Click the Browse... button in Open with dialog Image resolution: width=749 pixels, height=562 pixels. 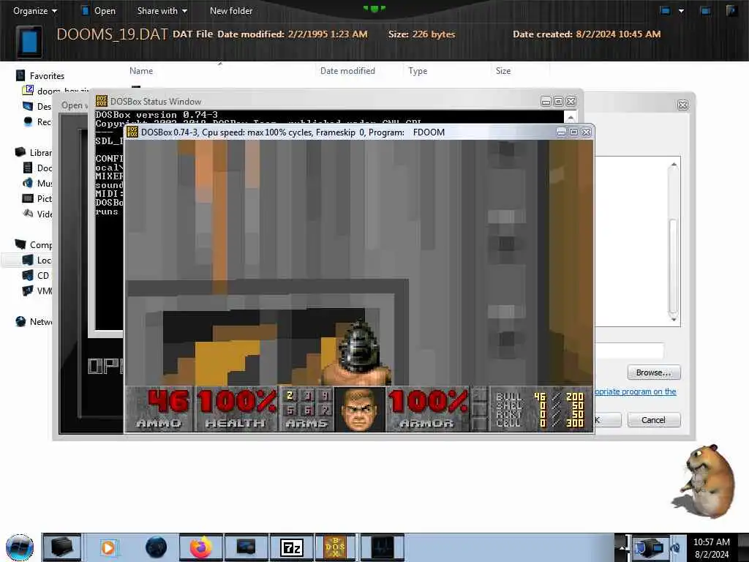[x=653, y=372]
